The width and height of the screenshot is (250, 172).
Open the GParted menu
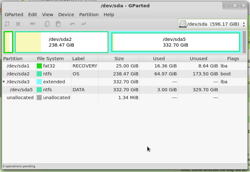[x=14, y=15]
